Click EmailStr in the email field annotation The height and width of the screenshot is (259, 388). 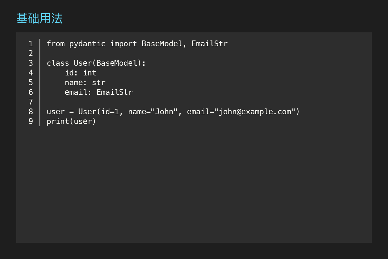pyautogui.click(x=114, y=92)
